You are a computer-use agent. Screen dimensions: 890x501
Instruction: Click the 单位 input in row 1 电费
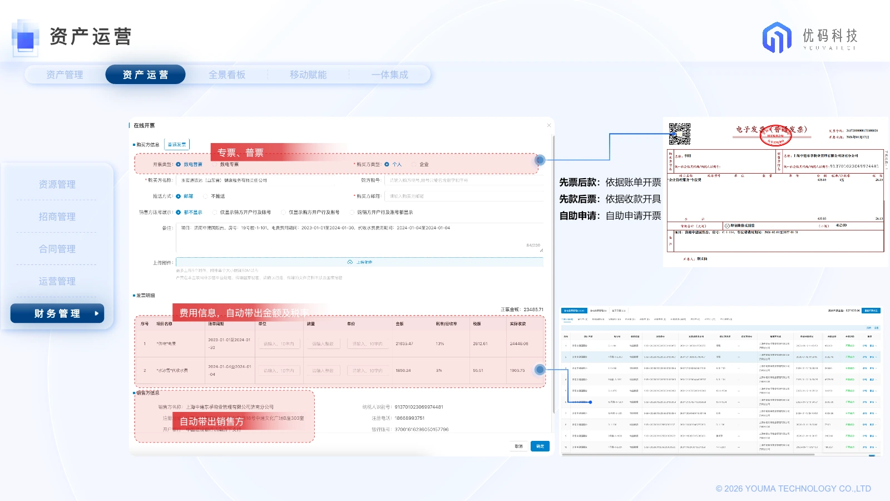click(x=279, y=343)
